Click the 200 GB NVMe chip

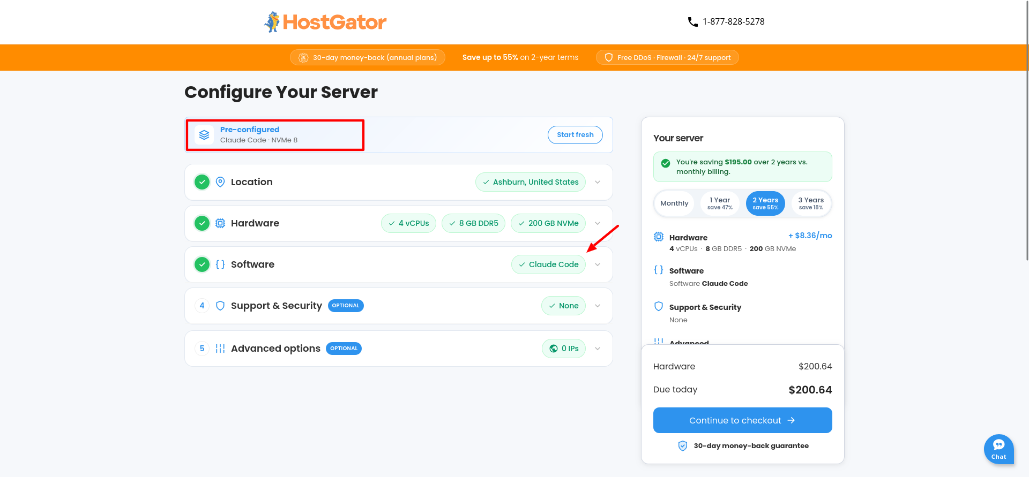[x=548, y=223]
